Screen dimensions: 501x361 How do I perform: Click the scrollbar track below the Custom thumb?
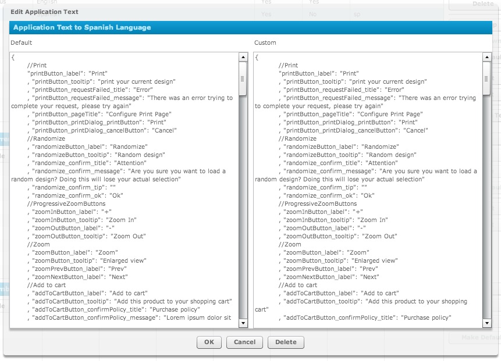pyautogui.click(x=486, y=203)
